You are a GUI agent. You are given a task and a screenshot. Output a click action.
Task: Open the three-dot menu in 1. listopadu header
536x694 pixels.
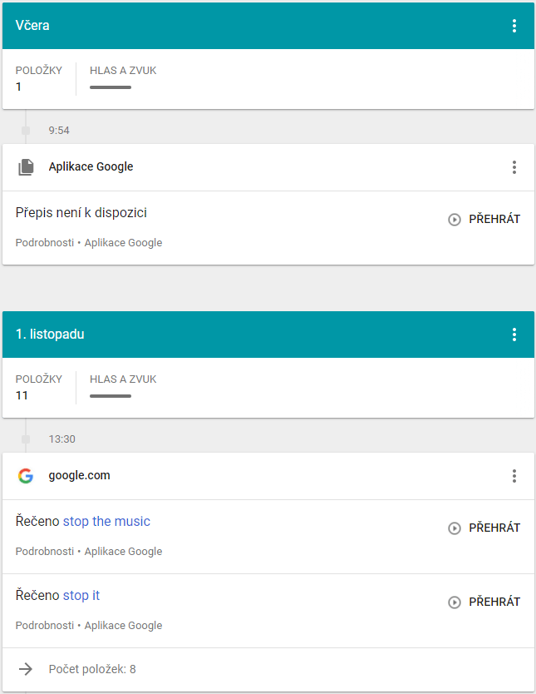(514, 335)
